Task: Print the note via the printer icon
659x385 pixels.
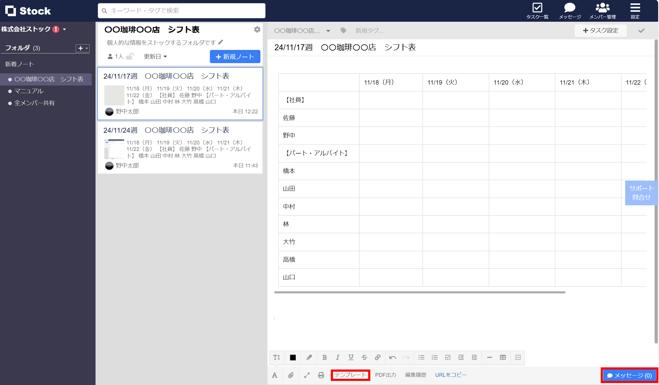Action: [321, 375]
